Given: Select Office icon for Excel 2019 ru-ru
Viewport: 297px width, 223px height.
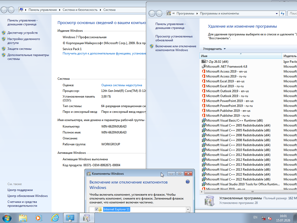Looking at the screenshot, I should [203, 86].
